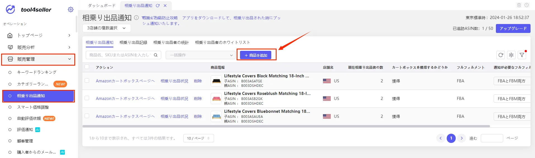Click the clock history icon at top right

point(527,5)
